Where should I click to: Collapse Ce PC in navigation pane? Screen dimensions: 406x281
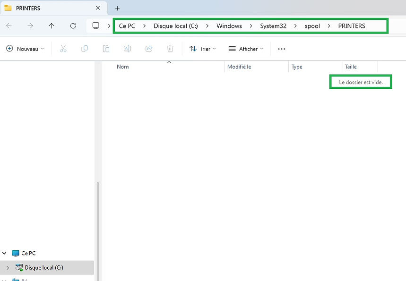coord(4,253)
